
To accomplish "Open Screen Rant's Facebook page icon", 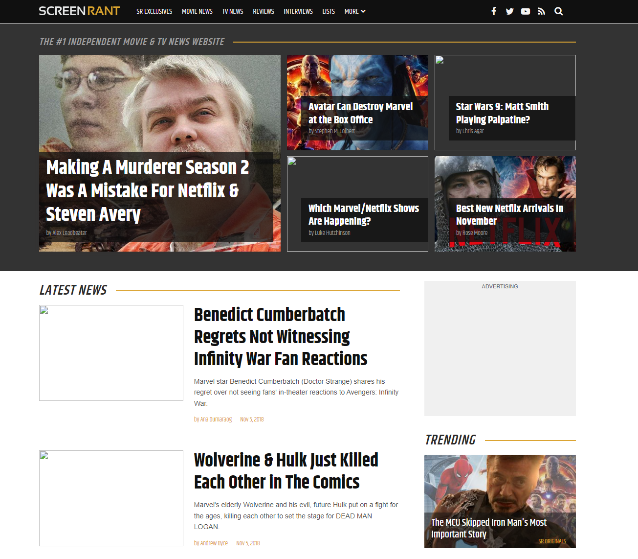I will click(494, 11).
